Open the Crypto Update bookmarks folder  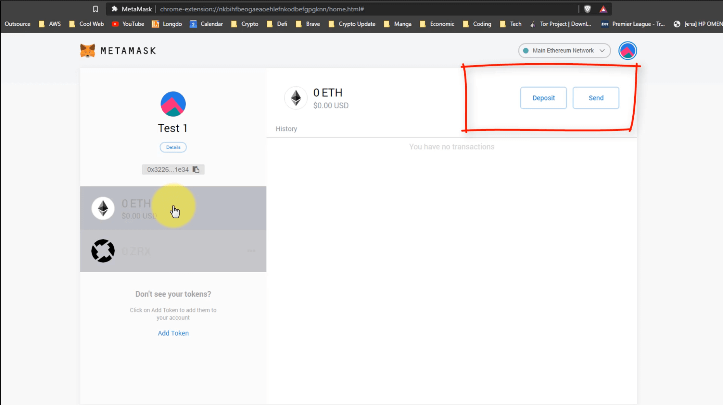(352, 24)
